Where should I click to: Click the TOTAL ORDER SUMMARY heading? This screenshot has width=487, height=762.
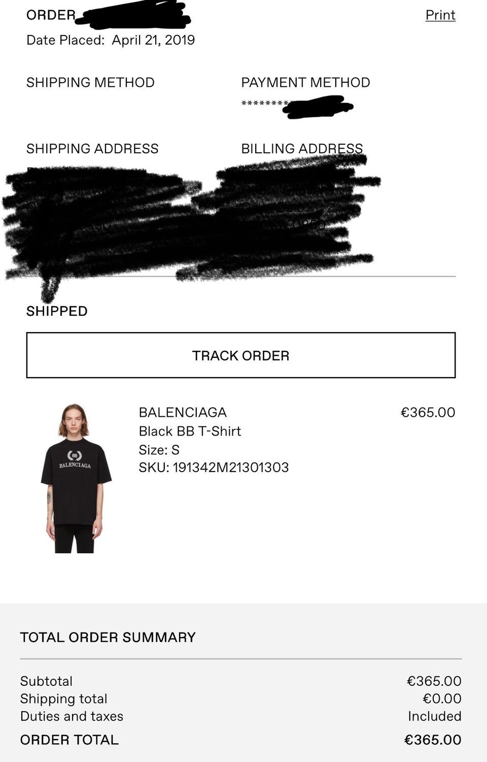click(x=108, y=638)
